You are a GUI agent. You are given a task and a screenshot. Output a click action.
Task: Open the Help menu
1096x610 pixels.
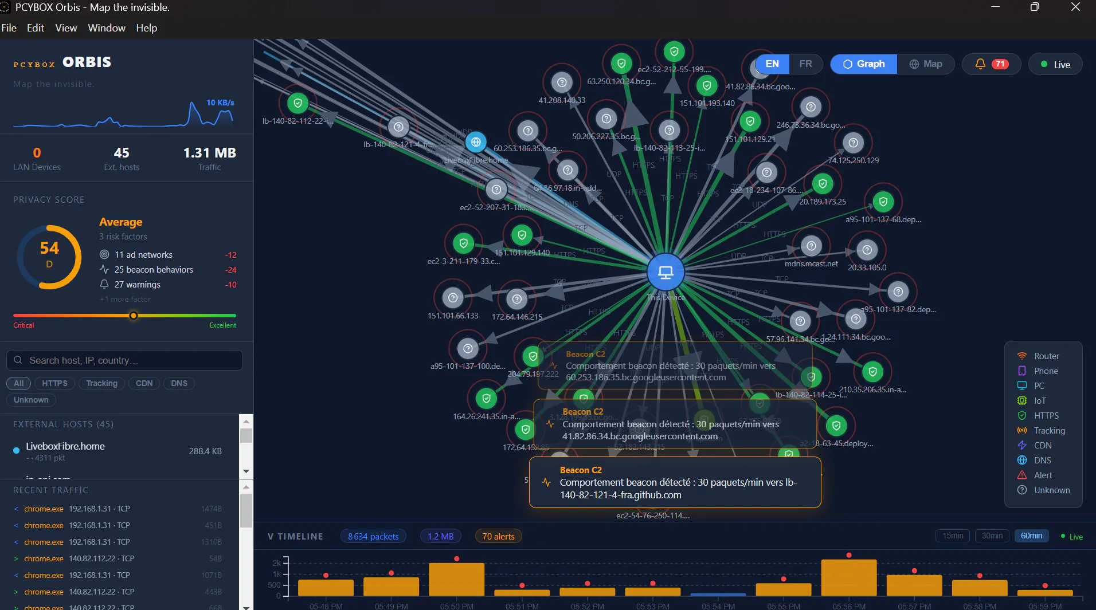click(147, 28)
